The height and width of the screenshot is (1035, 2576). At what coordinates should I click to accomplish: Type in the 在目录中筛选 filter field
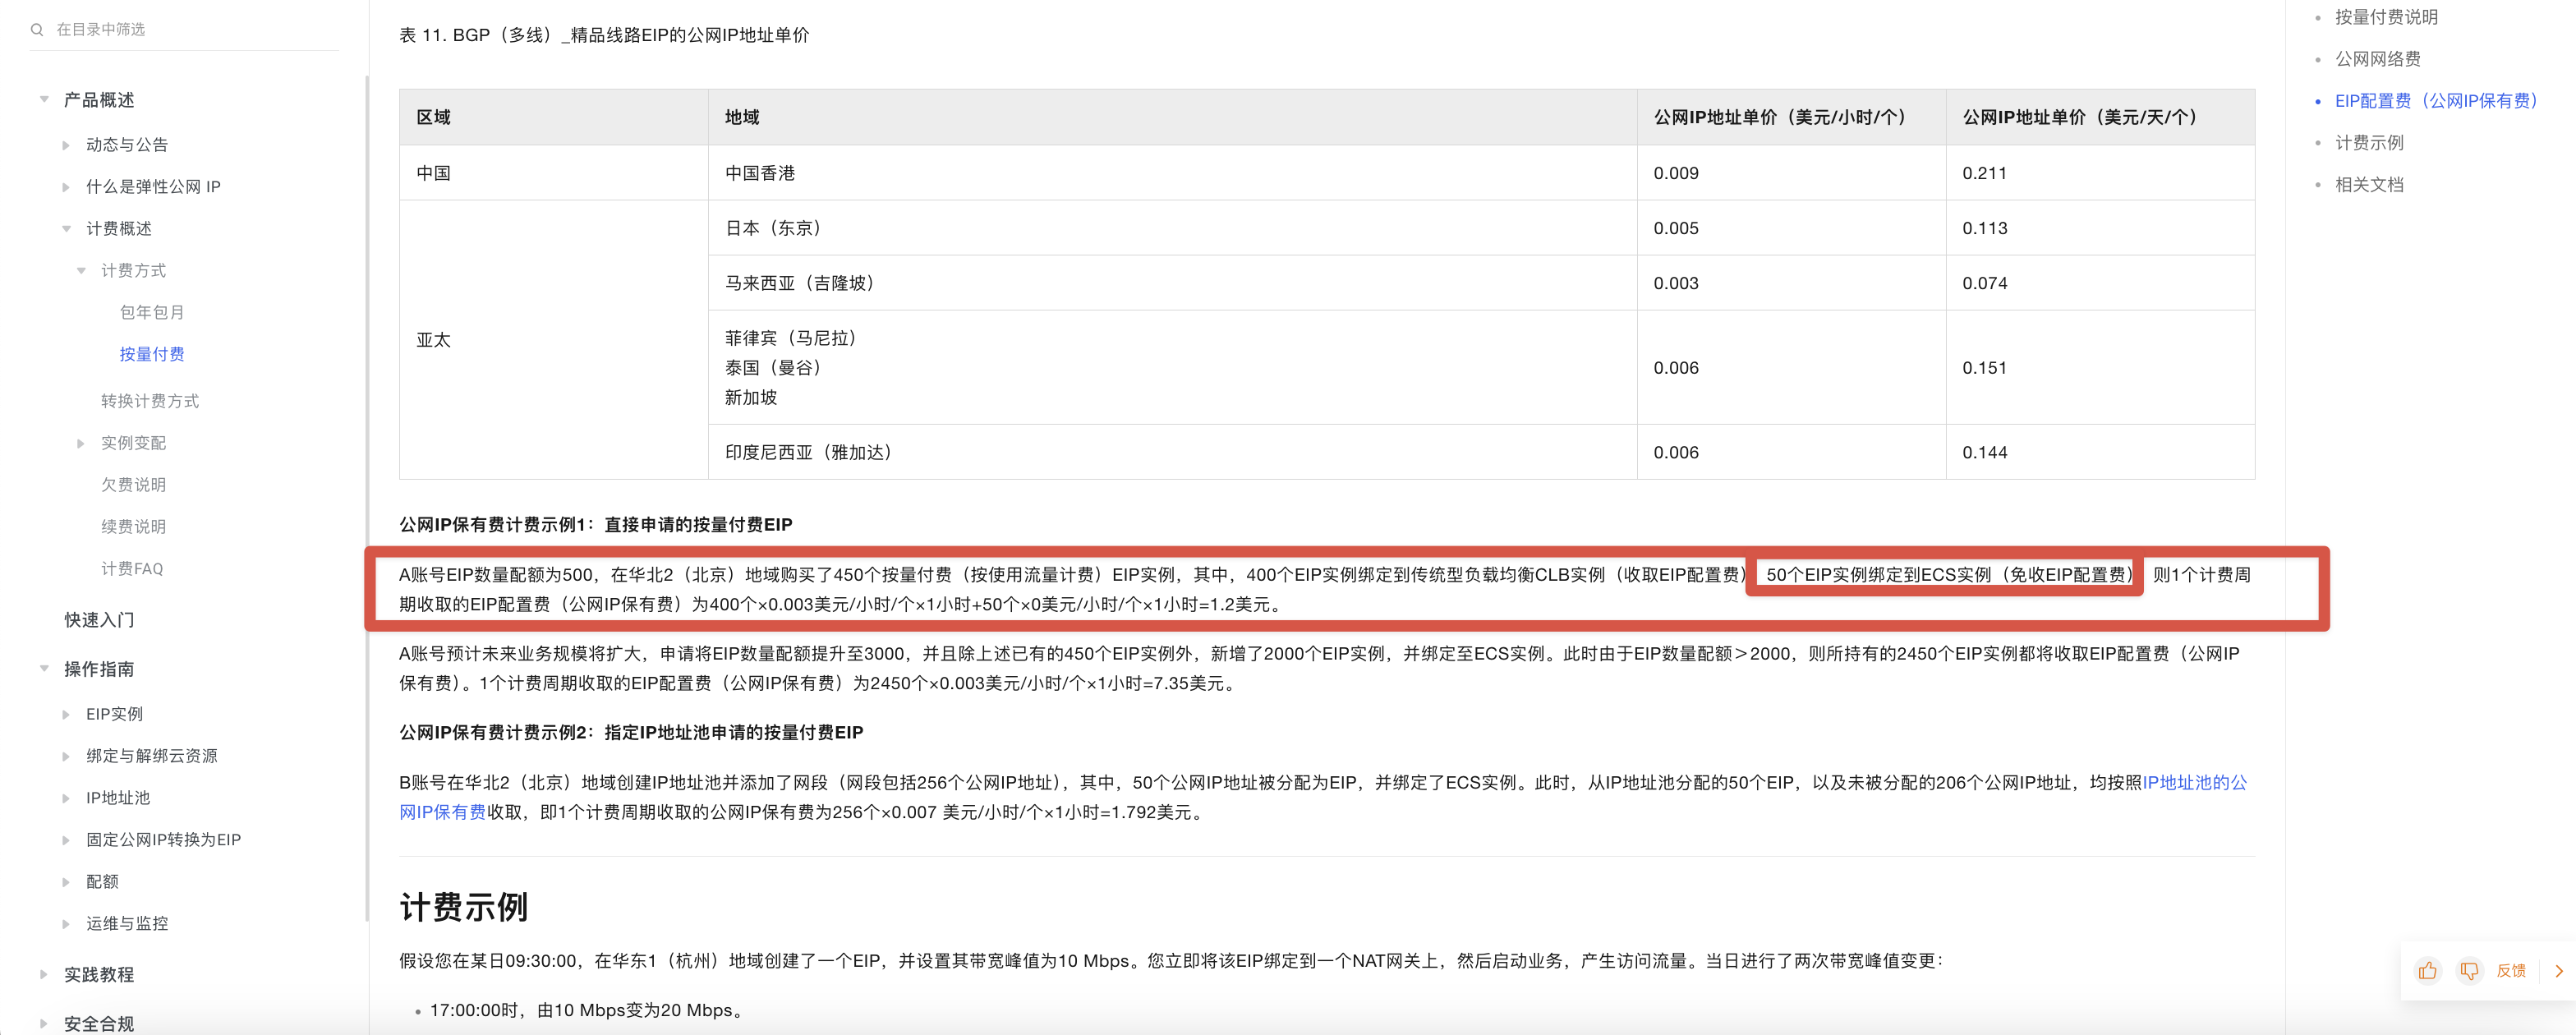click(x=190, y=29)
